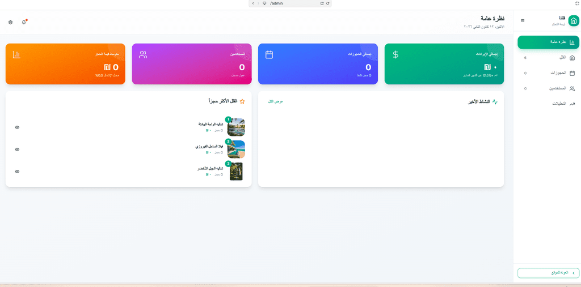Open the notifications bell
The image size is (581, 287).
point(24,22)
